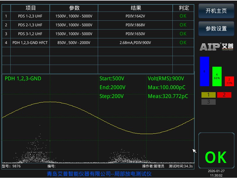Click the 项目 column header

point(30,8)
